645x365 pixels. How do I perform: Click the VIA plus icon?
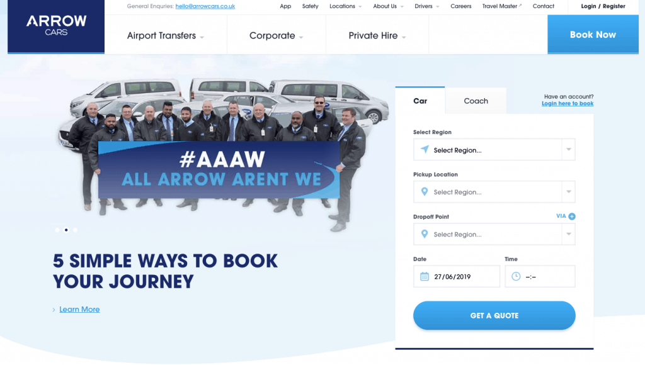tap(572, 216)
